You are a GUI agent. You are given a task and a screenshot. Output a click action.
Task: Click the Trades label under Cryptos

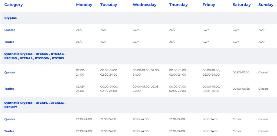coord(9,42)
